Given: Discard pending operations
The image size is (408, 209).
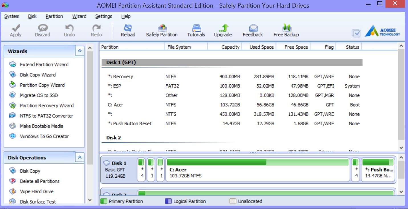Looking at the screenshot, I should [42, 30].
